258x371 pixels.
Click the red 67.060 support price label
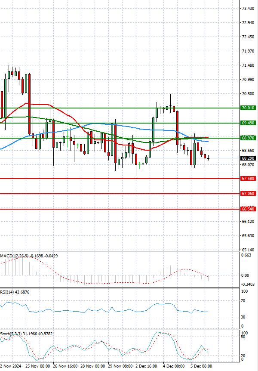click(x=248, y=194)
